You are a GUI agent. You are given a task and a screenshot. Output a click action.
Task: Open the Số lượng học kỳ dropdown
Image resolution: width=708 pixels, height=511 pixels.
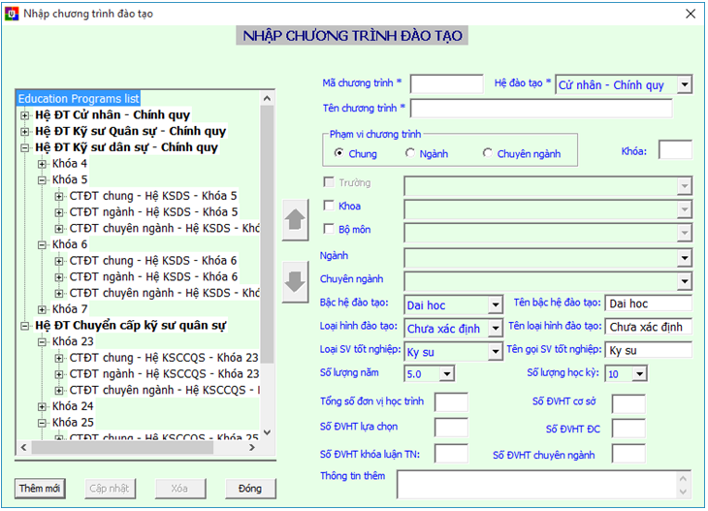click(640, 373)
